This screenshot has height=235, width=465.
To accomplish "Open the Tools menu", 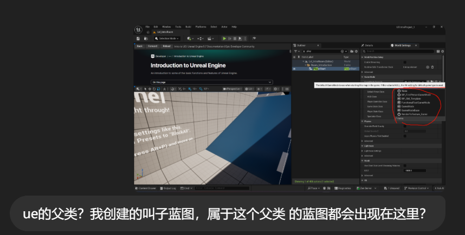I will (178, 27).
